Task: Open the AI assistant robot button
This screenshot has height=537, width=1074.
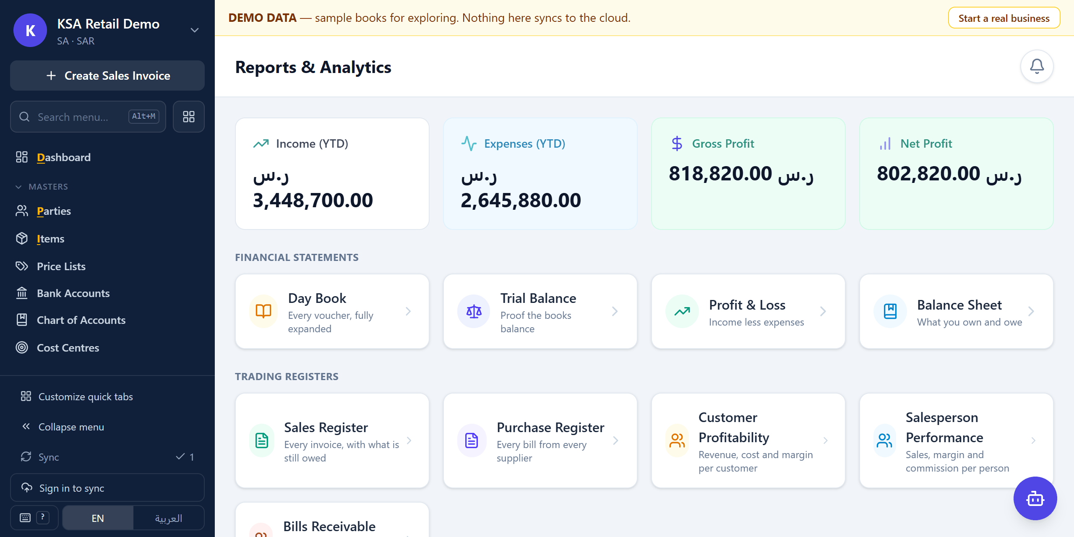Action: (1035, 498)
